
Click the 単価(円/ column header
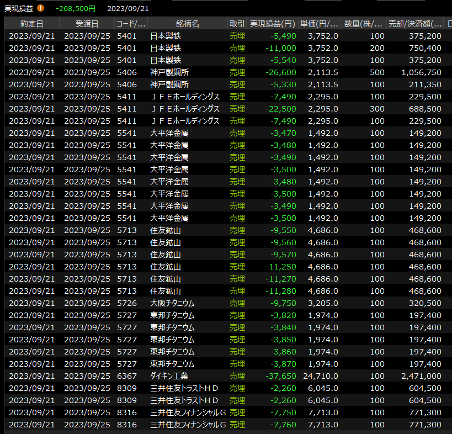coord(319,24)
